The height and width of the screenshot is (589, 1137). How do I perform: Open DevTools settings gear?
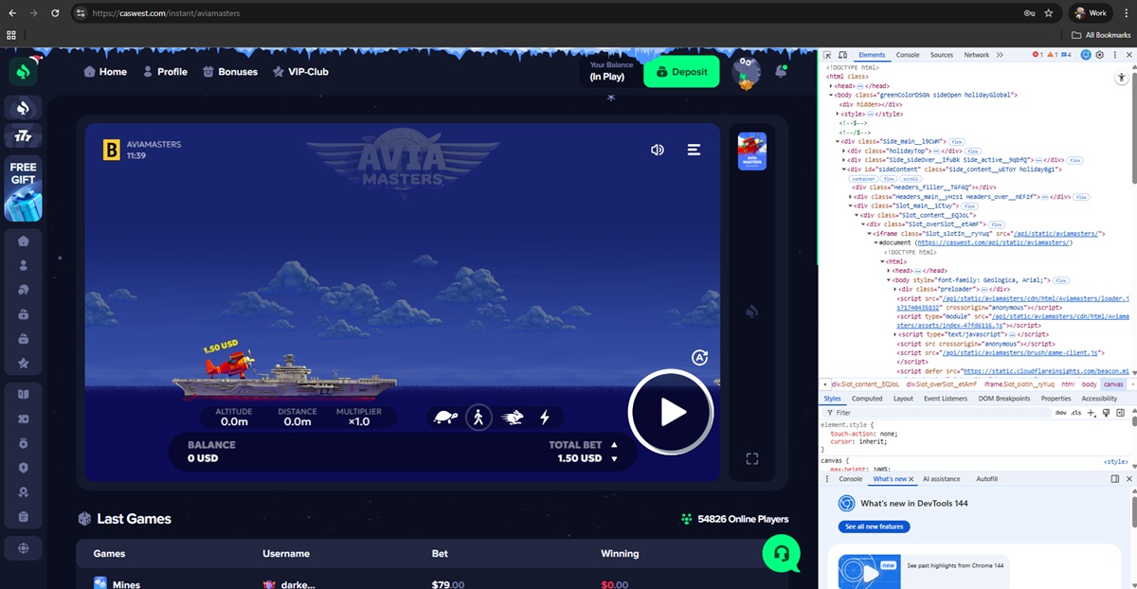[1099, 55]
